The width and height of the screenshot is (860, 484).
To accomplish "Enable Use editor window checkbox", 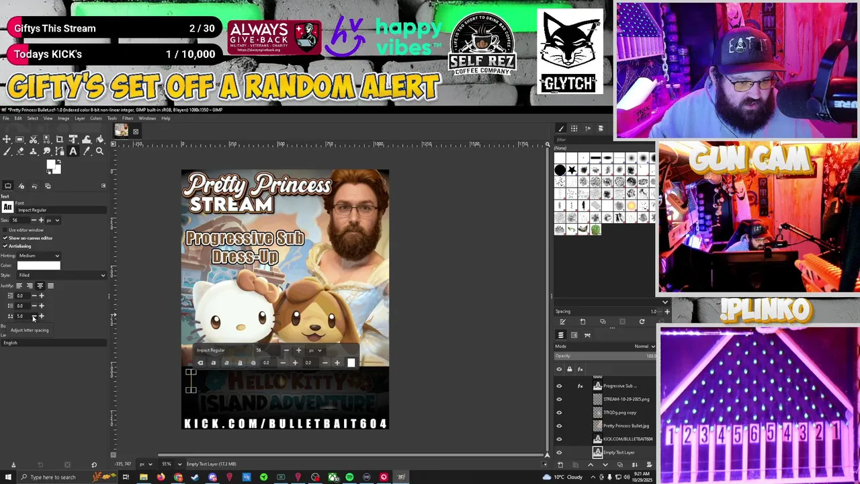I will tap(5, 230).
